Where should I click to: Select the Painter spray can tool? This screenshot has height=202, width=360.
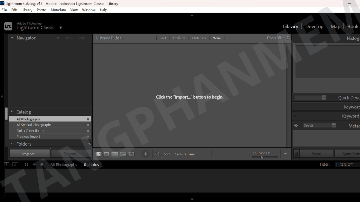[146, 154]
